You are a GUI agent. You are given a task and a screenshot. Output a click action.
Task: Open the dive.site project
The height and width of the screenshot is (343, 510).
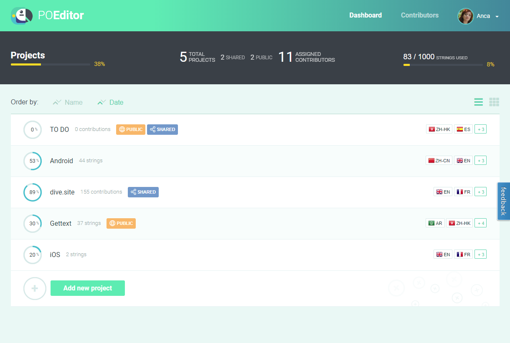pos(62,192)
